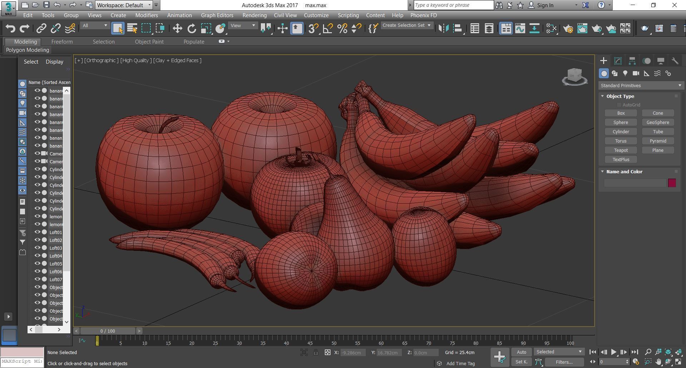Click the TextPlus button
Viewport: 686px width, 368px height.
621,160
